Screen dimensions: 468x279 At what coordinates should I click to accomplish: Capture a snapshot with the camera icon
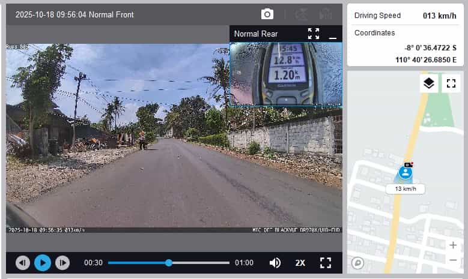(267, 14)
